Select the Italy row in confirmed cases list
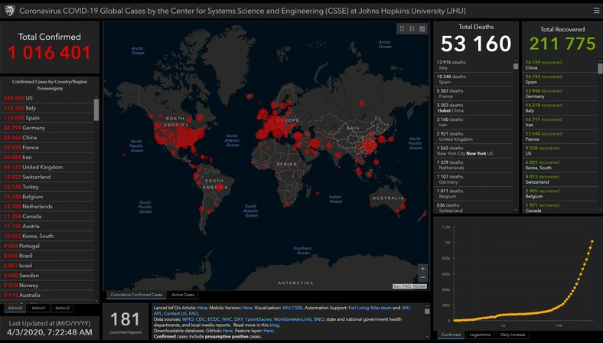The height and width of the screenshot is (343, 603). tap(47, 108)
